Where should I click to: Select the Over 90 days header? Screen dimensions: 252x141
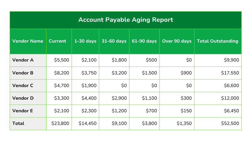(177, 41)
